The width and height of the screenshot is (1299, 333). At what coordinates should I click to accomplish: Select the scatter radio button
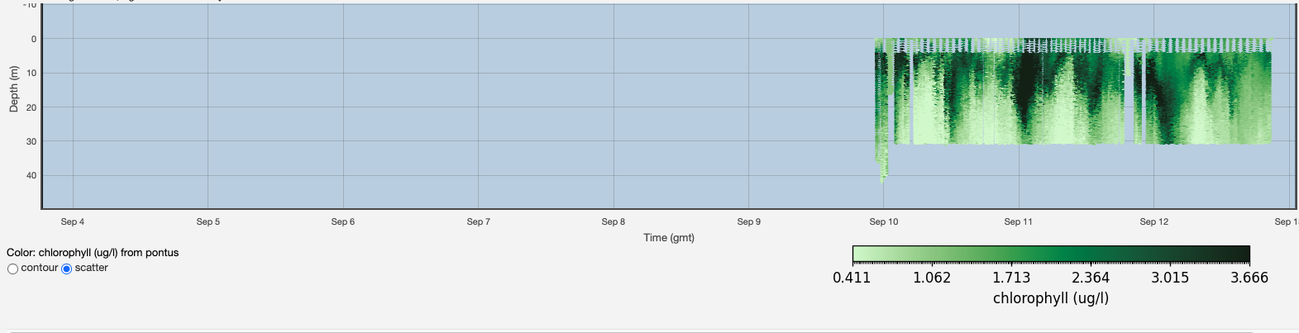pos(67,269)
